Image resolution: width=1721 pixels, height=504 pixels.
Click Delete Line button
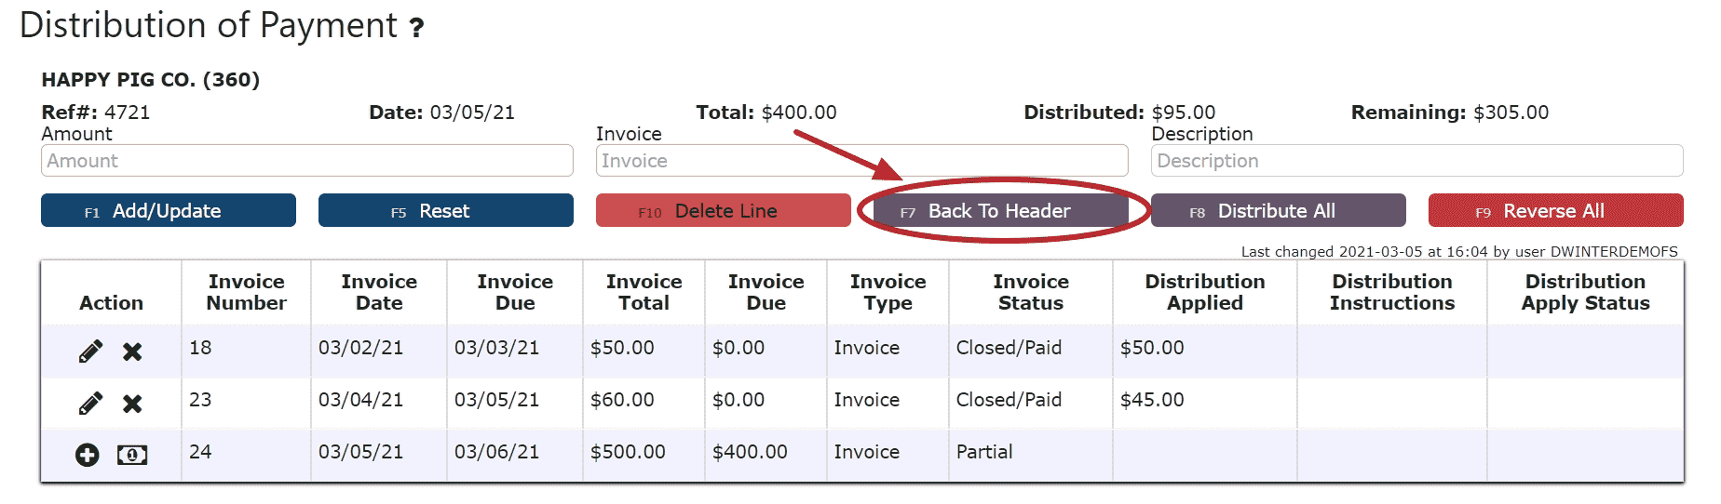coord(723,211)
